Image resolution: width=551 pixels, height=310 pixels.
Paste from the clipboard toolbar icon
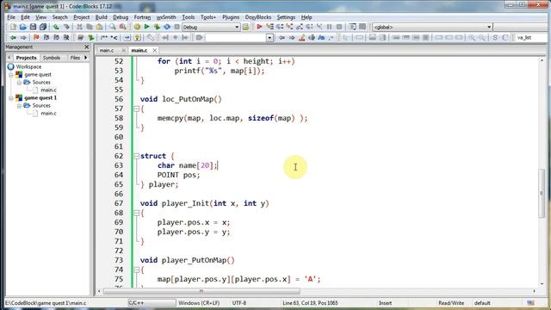pos(100,27)
